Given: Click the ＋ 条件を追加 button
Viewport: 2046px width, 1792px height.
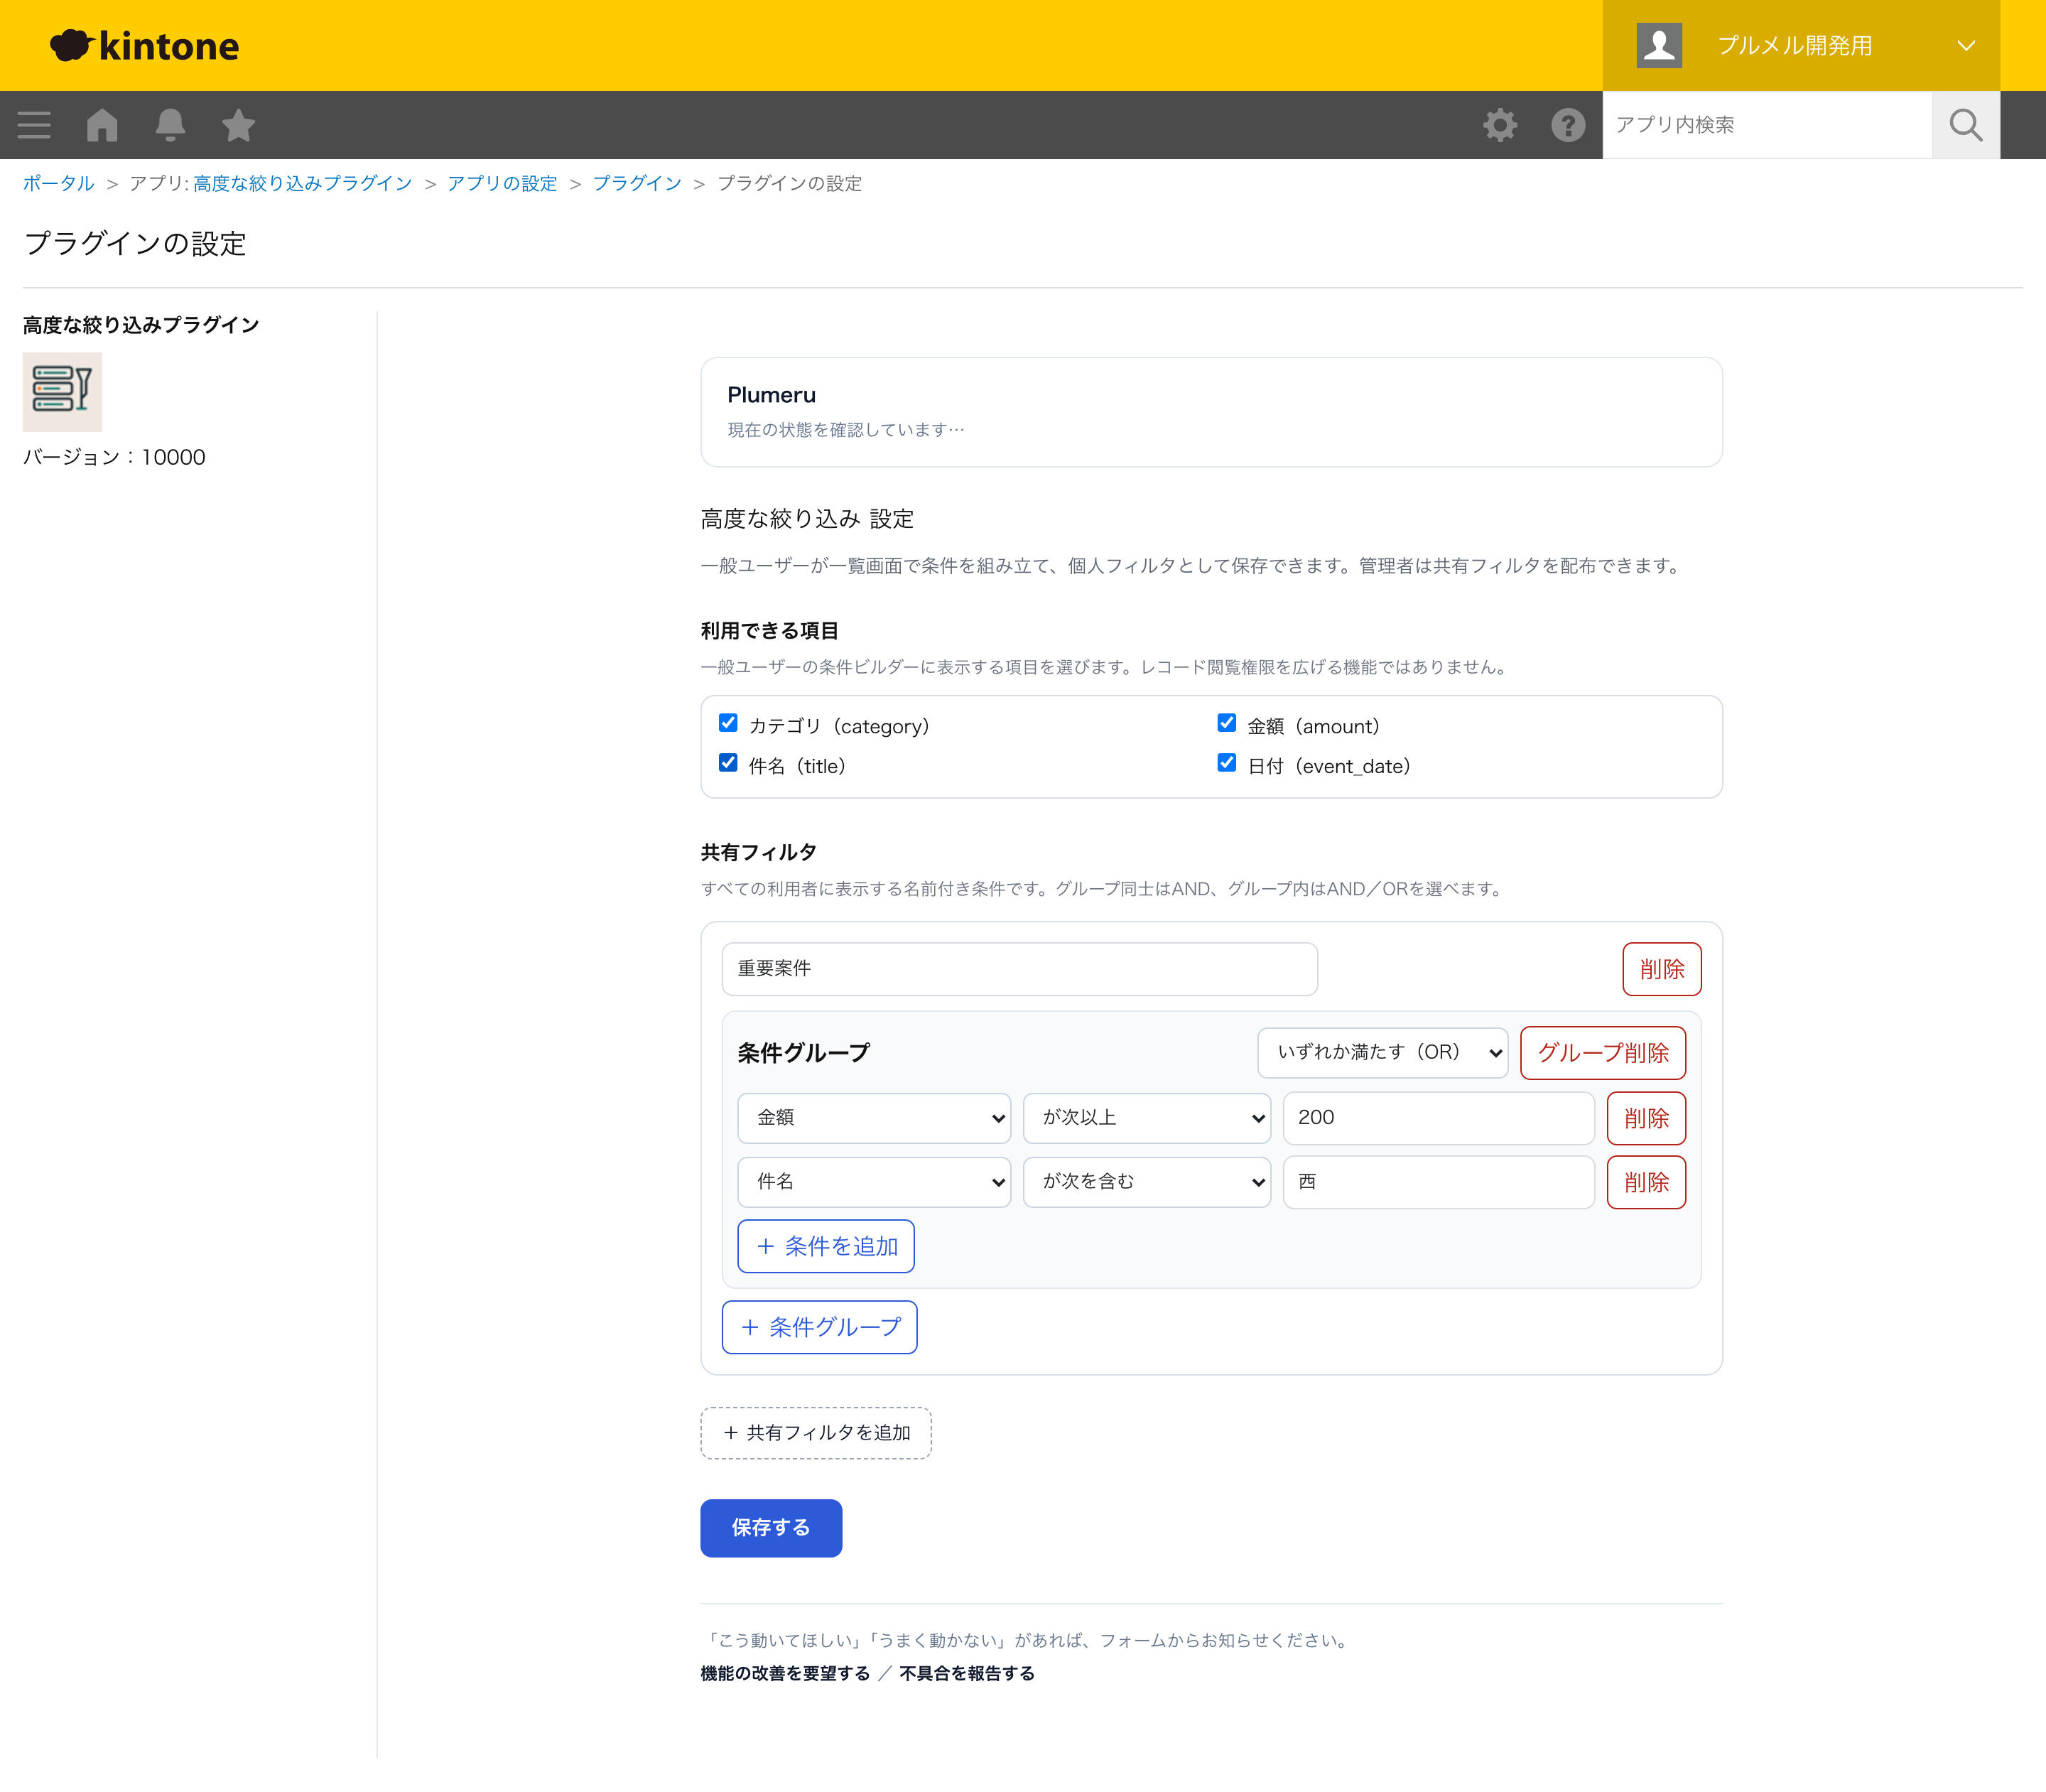Looking at the screenshot, I should tap(826, 1246).
